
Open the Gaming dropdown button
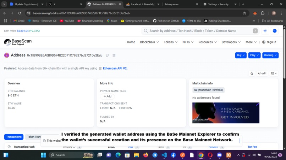(270, 55)
